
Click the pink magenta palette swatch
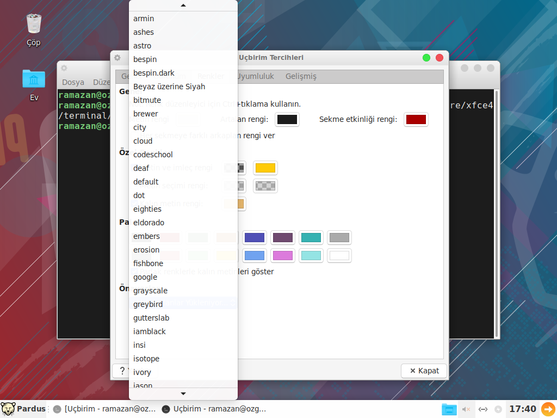tap(283, 256)
